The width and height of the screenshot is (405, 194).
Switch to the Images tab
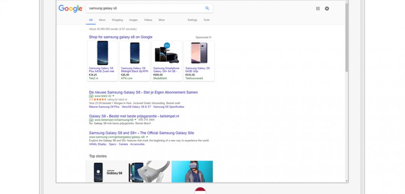133,20
